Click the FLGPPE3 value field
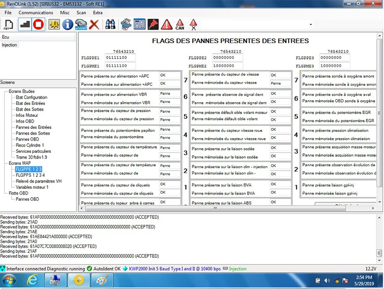This screenshot has height=289, width=384. [x=335, y=58]
